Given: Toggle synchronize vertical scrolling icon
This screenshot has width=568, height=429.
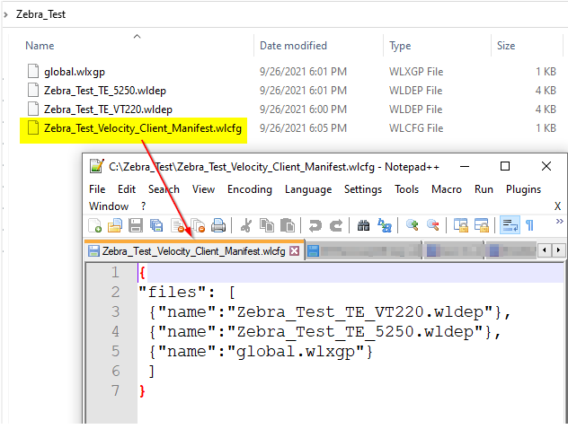Looking at the screenshot, I should pos(461,225).
